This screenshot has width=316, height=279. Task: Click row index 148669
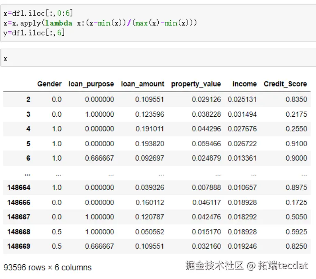coord(19,247)
